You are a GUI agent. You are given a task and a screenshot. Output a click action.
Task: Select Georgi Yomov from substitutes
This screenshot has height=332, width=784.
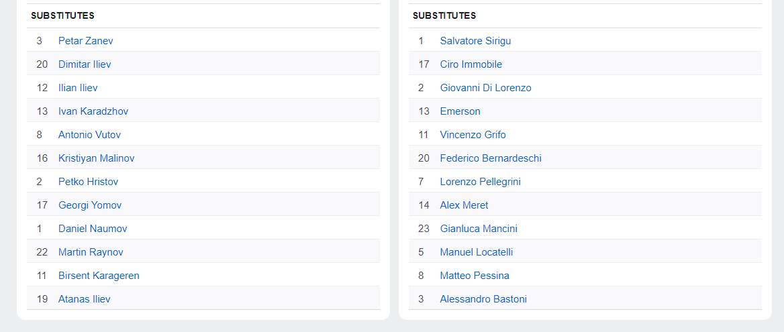click(x=90, y=205)
